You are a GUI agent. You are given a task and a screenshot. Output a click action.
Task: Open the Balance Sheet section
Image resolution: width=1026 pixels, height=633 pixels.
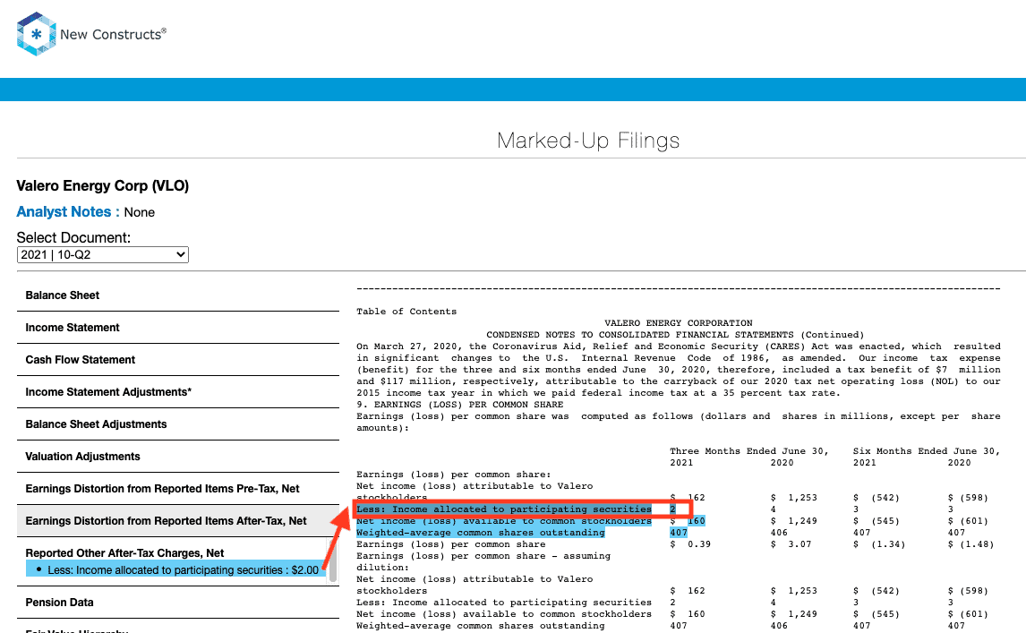[x=178, y=295]
